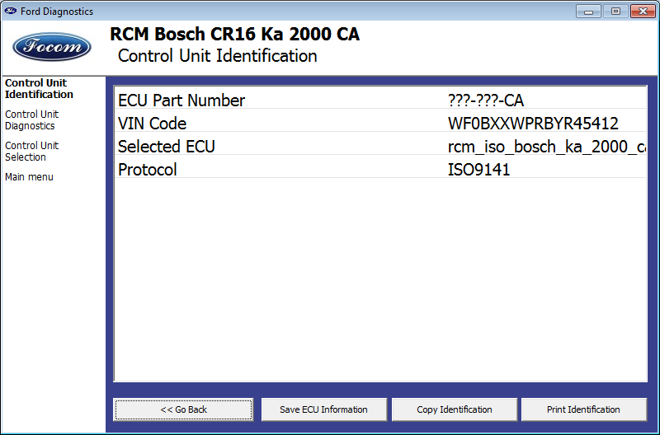This screenshot has height=435, width=660.
Task: Minimize the Ford Diagnostics window
Action: [588, 12]
